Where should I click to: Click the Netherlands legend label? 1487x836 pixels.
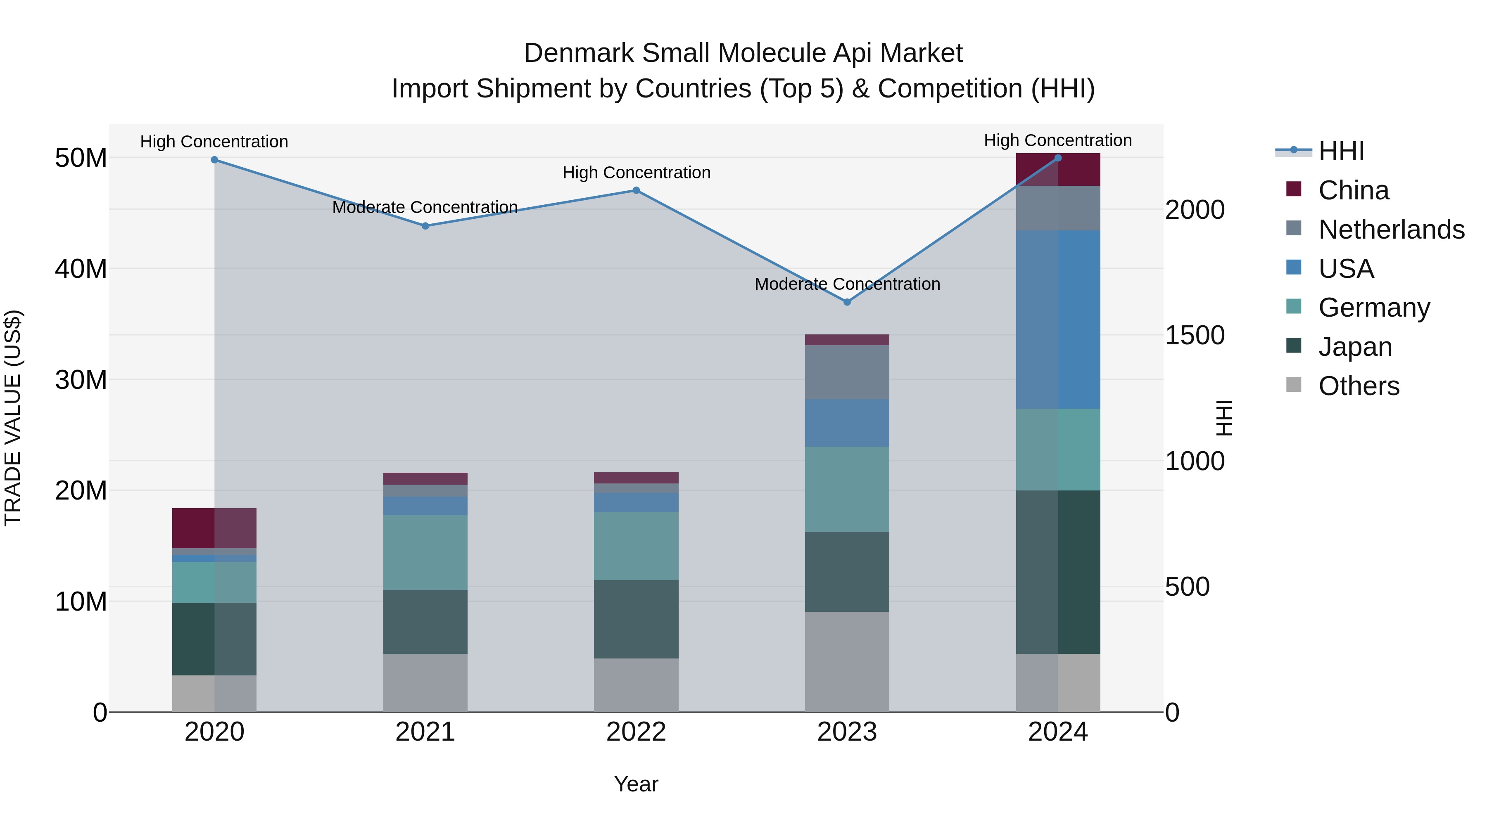coord(1392,230)
